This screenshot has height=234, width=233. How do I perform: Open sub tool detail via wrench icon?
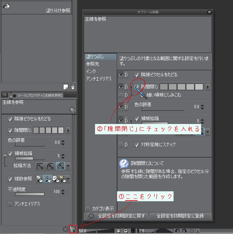tap(73, 230)
